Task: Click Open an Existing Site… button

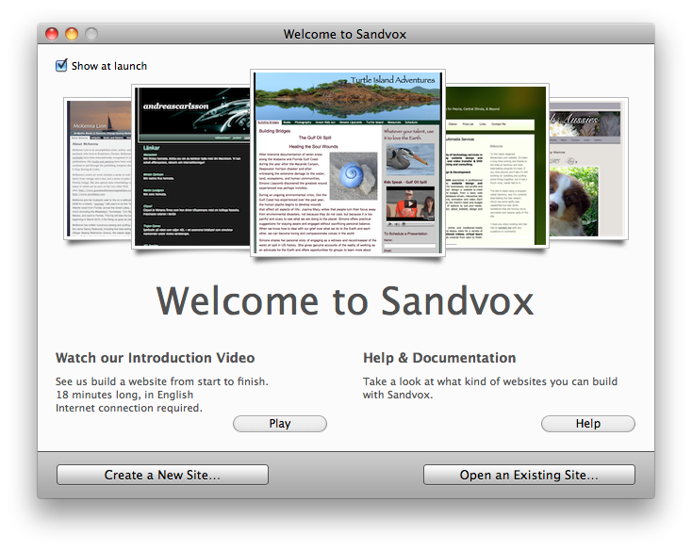Action: [x=529, y=475]
